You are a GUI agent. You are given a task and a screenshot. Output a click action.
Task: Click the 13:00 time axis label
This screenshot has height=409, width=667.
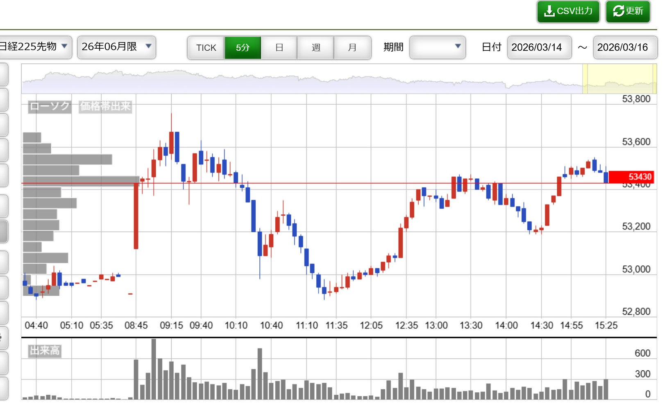(436, 326)
